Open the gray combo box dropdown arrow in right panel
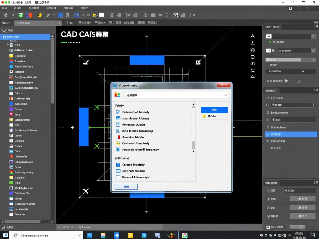 [x=313, y=60]
